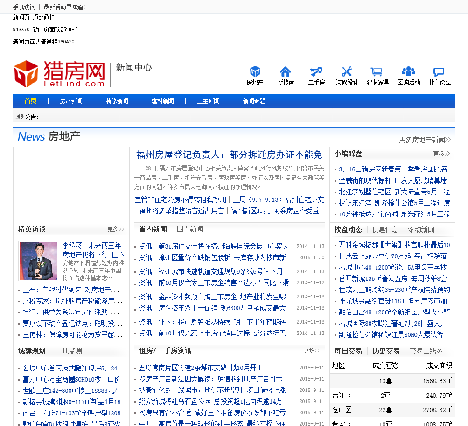Click 更多>> in 租房/二手房资讯 section
This screenshot has height=426, width=468.
coord(311,350)
